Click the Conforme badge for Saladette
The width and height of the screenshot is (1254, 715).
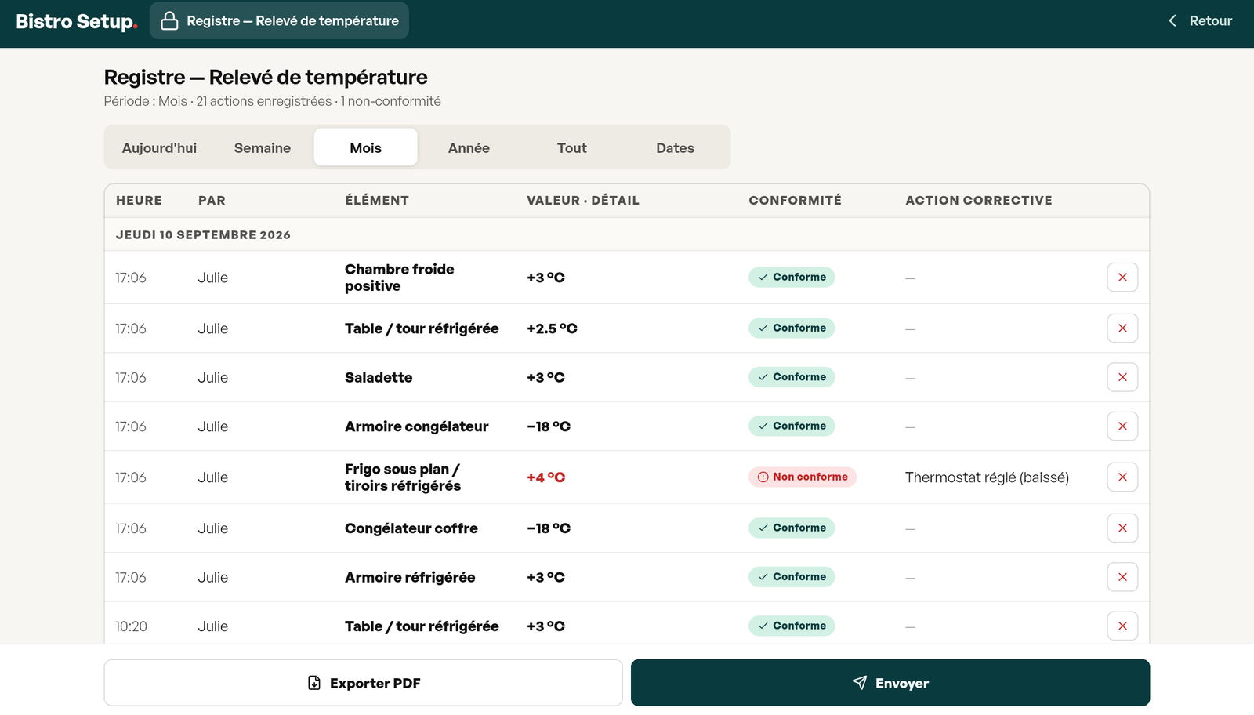(792, 377)
